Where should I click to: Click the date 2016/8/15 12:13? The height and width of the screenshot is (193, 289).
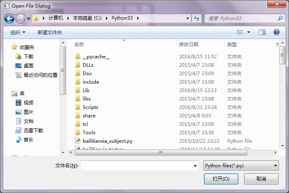(x=198, y=90)
